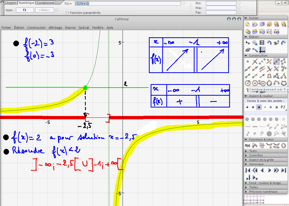
Task: Click the f(x) function tool icon
Action: point(247,145)
